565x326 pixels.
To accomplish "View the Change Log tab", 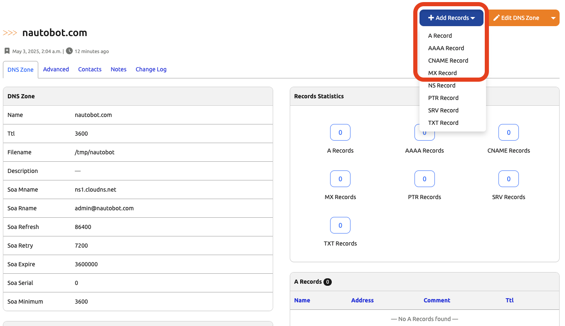I will (151, 69).
